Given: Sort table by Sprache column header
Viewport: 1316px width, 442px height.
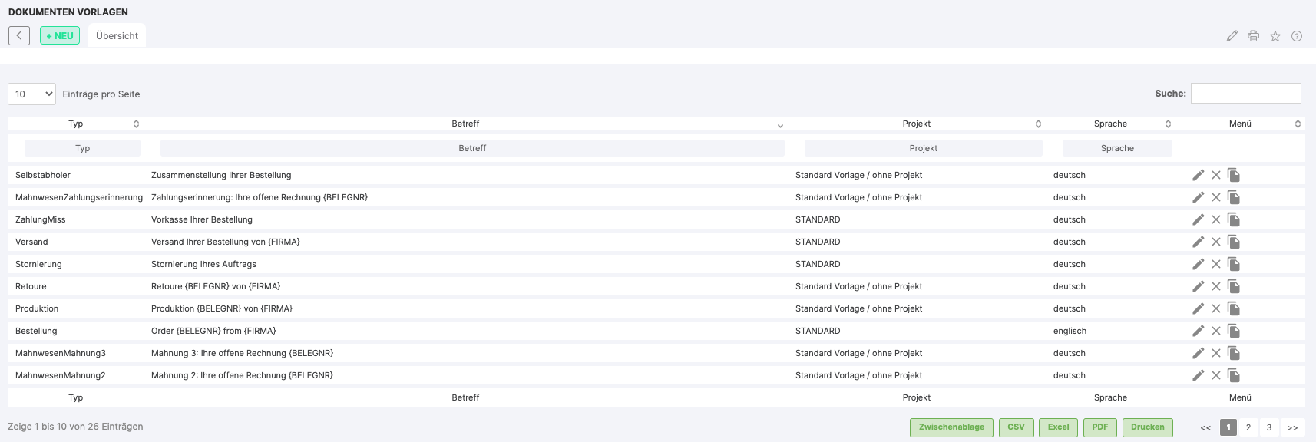Looking at the screenshot, I should (x=1110, y=124).
